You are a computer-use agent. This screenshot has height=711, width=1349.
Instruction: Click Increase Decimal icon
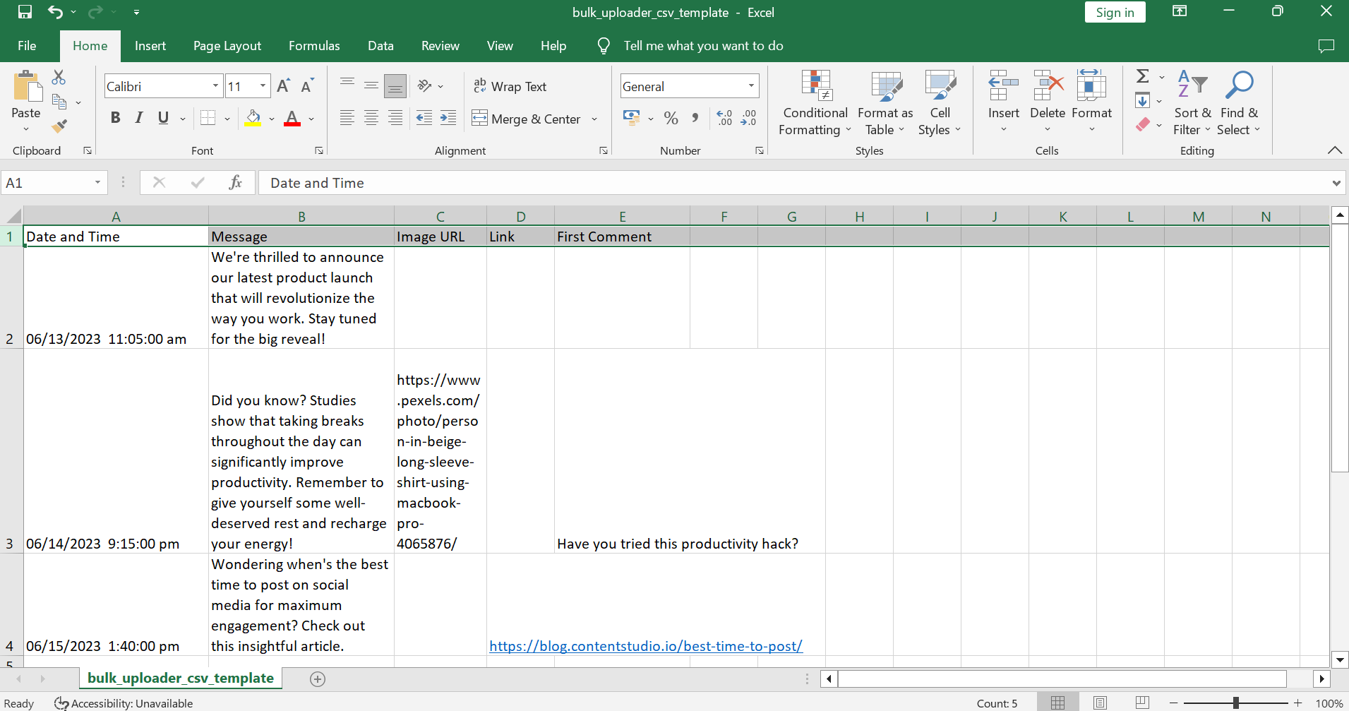click(x=724, y=119)
